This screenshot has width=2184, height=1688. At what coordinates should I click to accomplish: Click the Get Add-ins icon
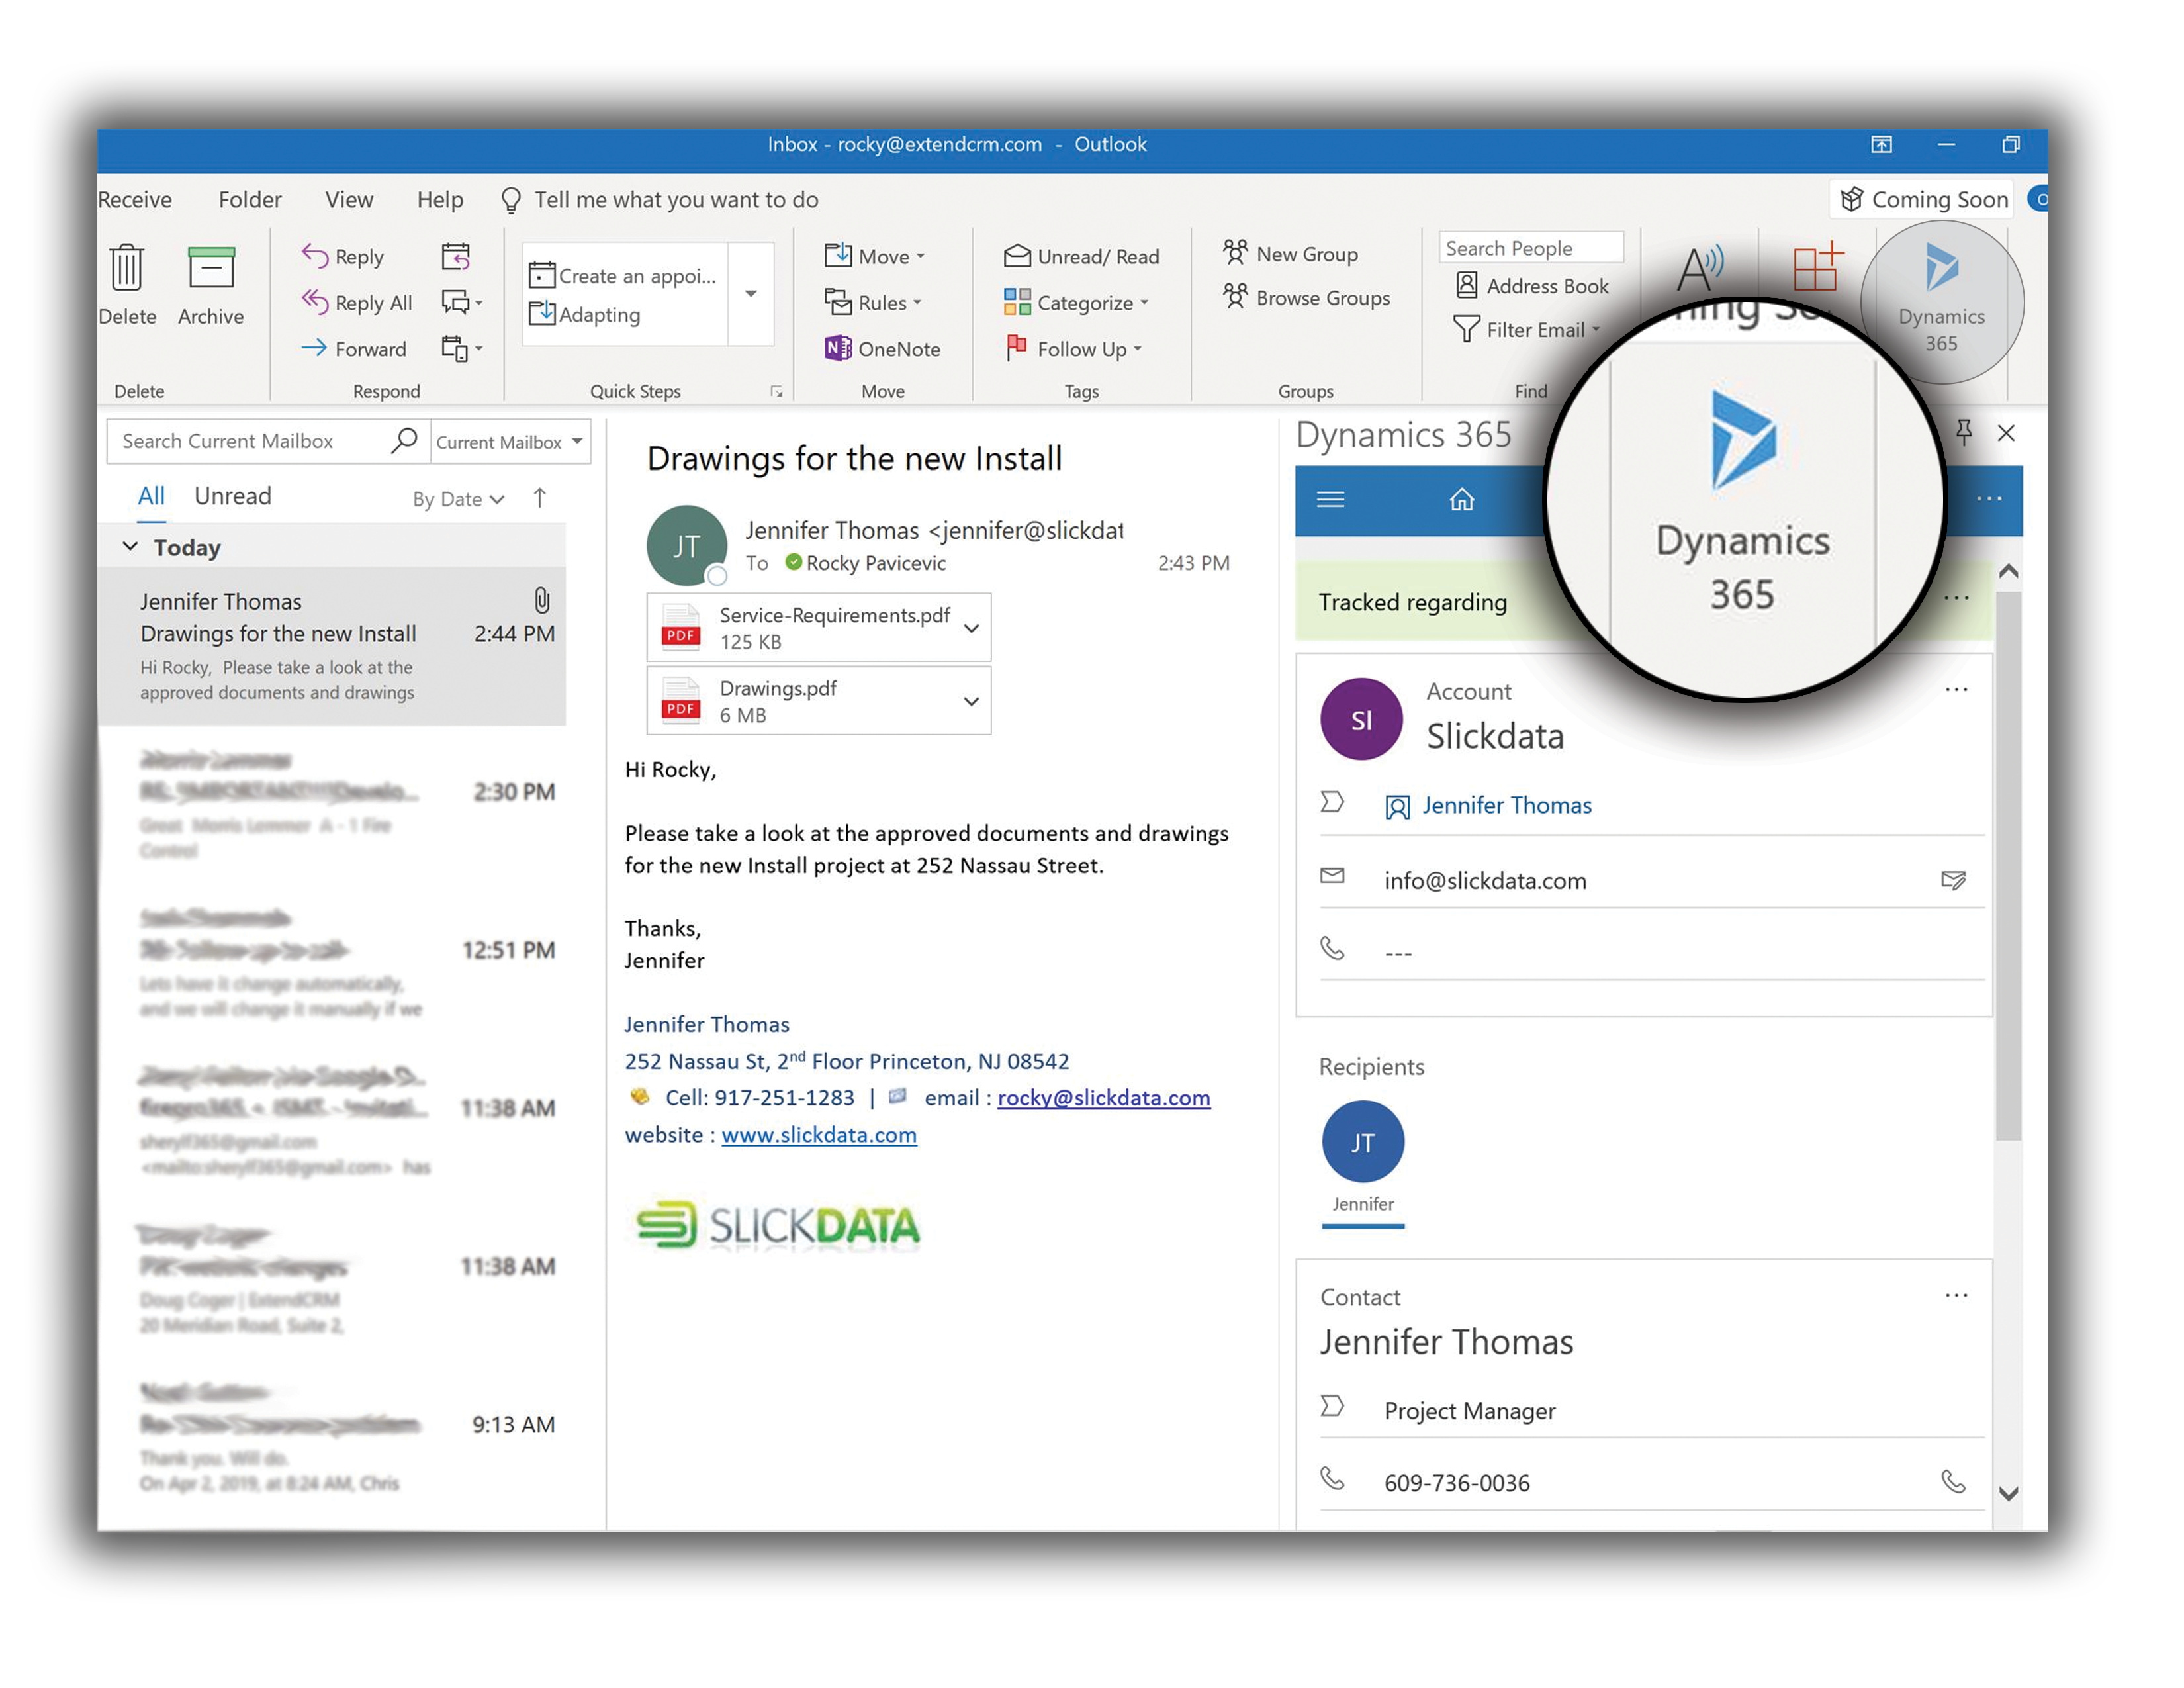(1817, 267)
